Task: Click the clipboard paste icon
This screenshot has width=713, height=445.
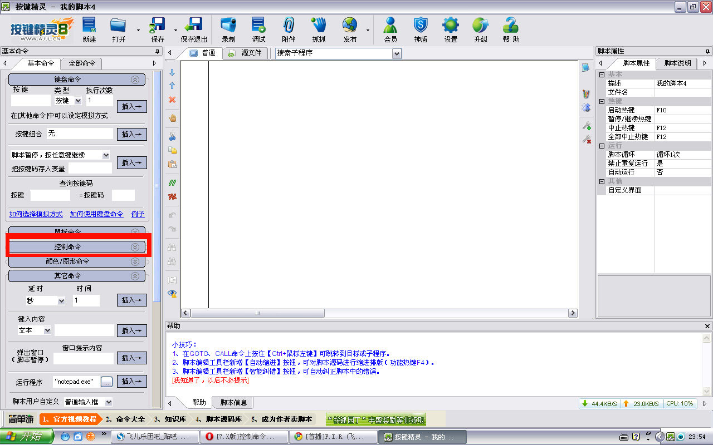Action: [172, 164]
